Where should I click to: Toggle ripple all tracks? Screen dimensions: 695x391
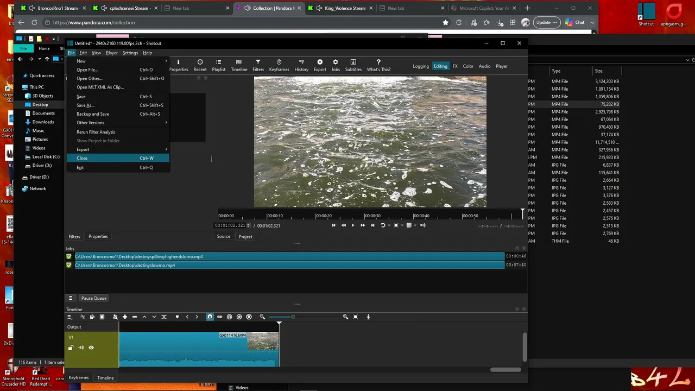point(239,317)
